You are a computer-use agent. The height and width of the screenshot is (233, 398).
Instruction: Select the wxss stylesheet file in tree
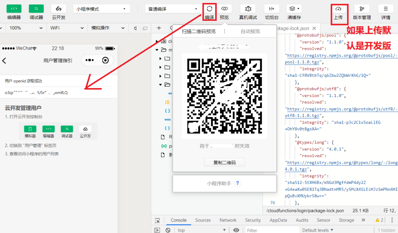pyautogui.click(x=168, y=119)
